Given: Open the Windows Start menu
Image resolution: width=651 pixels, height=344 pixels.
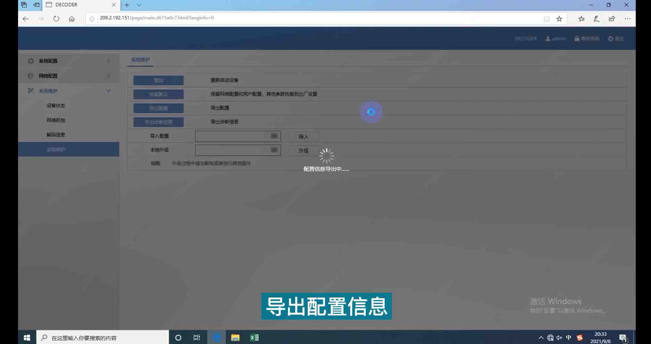Looking at the screenshot, I should (27, 337).
